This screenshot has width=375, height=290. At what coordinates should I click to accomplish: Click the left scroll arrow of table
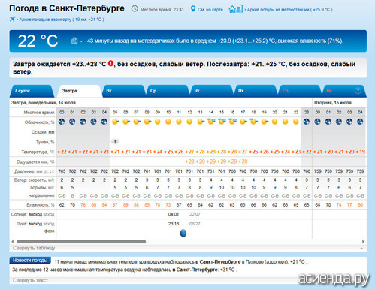(x=13, y=242)
